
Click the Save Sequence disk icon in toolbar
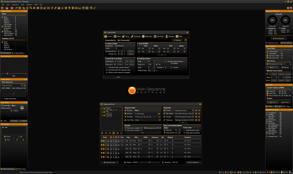pos(12,8)
